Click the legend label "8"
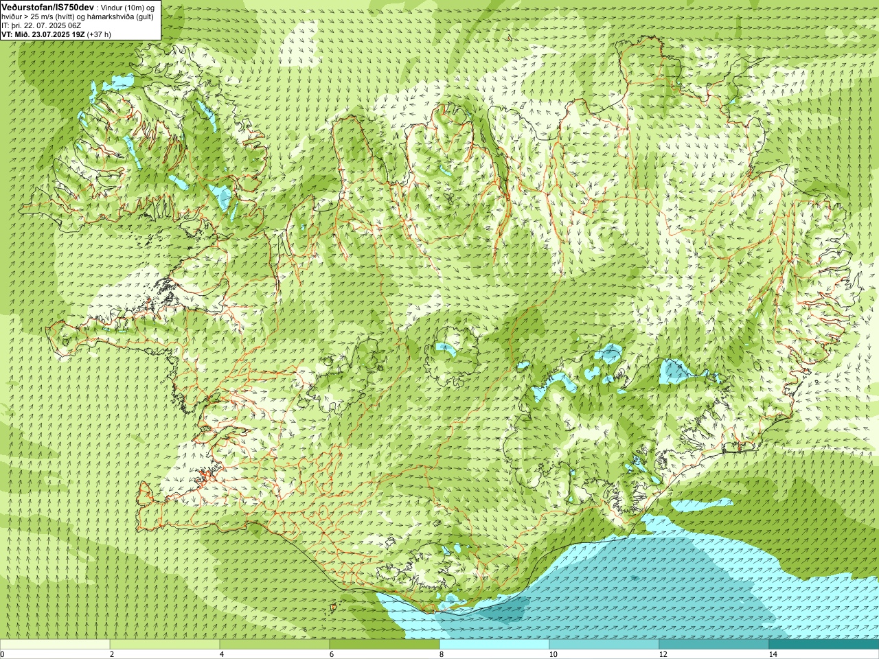Image resolution: width=879 pixels, height=659 pixels. click(442, 654)
